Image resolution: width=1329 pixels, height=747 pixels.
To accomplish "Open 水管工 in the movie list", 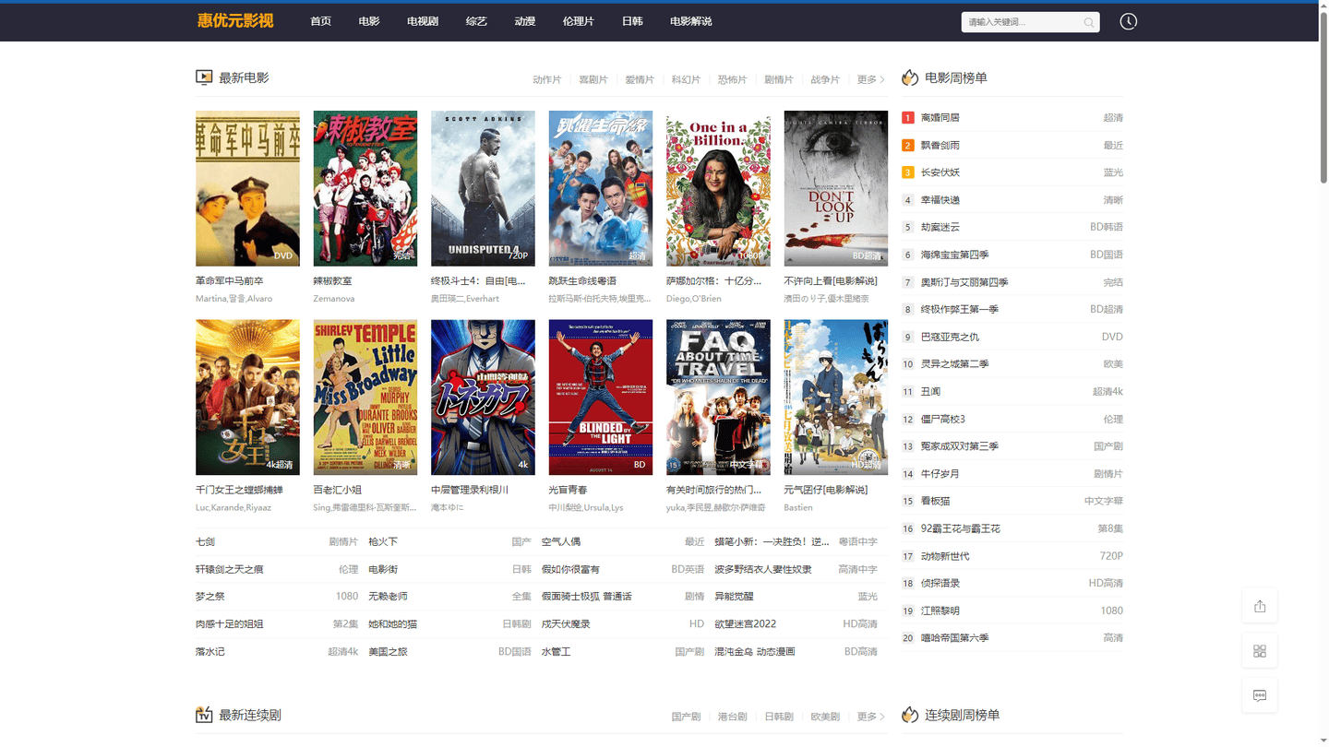I will tap(557, 652).
